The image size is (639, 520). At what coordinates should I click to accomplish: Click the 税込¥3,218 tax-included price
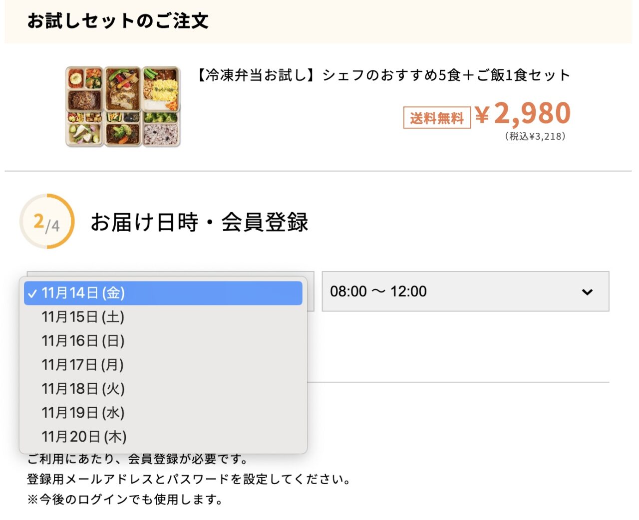point(535,136)
